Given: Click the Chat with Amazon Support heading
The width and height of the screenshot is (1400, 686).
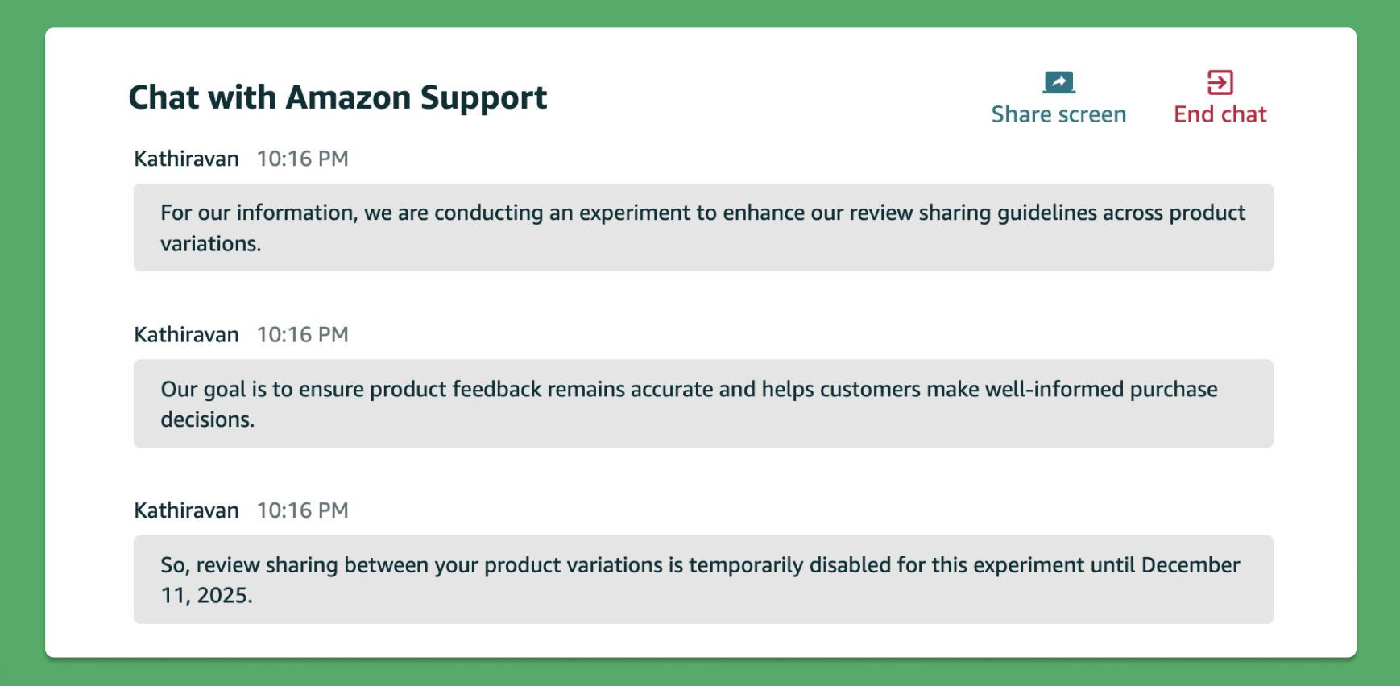Looking at the screenshot, I should coord(338,97).
